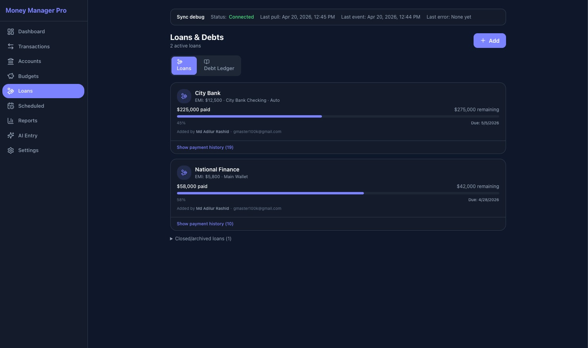588x348 pixels.
Task: Click the Add button to create a loan
Action: (x=490, y=41)
